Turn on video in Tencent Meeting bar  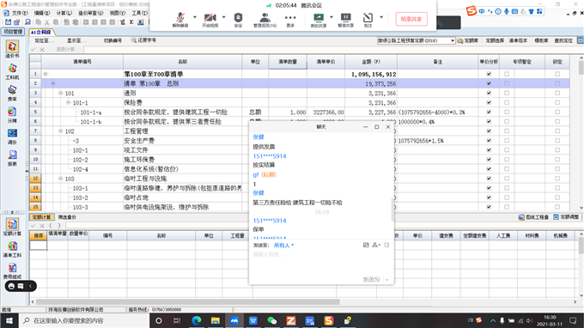tap(210, 20)
